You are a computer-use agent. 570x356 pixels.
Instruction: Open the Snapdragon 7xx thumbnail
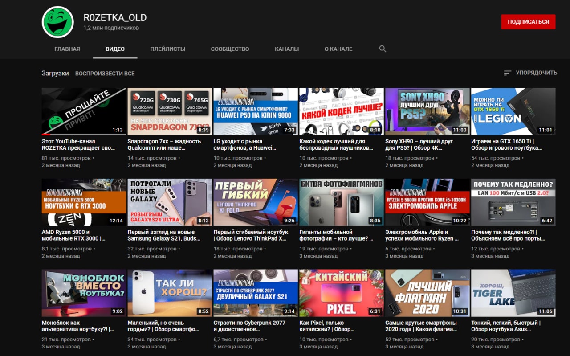pos(170,111)
